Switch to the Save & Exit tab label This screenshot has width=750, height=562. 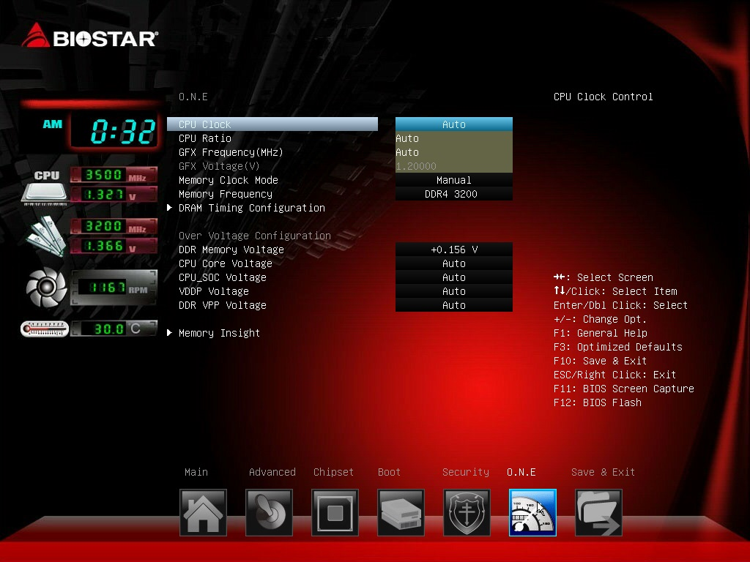(x=604, y=472)
